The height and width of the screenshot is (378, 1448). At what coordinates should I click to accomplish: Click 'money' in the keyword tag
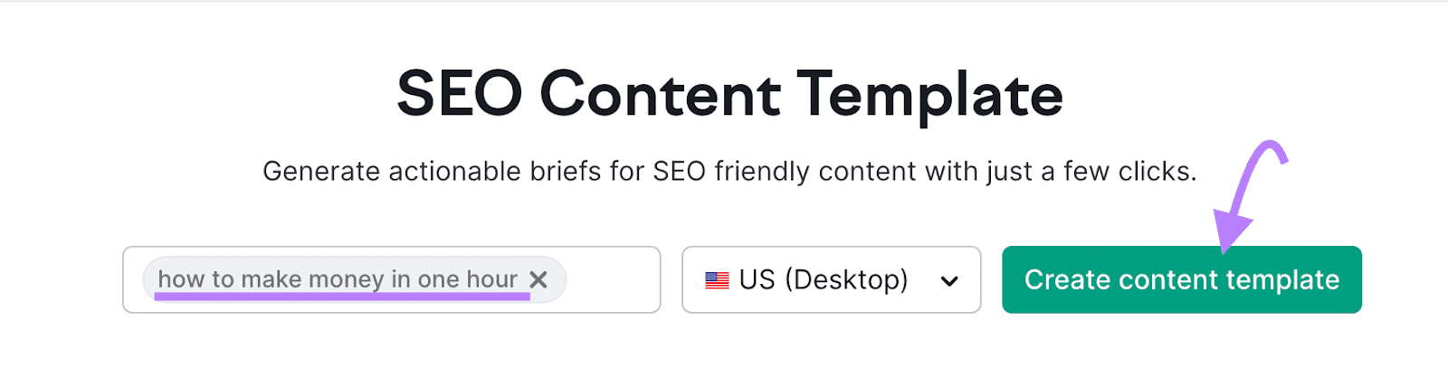[347, 279]
